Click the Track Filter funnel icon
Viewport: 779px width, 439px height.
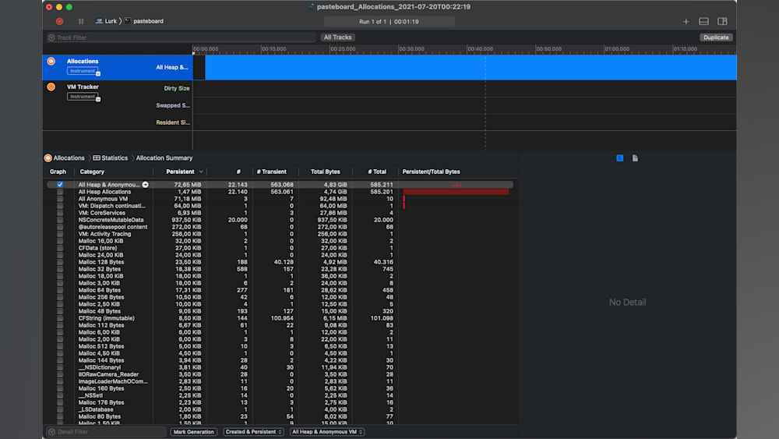51,37
